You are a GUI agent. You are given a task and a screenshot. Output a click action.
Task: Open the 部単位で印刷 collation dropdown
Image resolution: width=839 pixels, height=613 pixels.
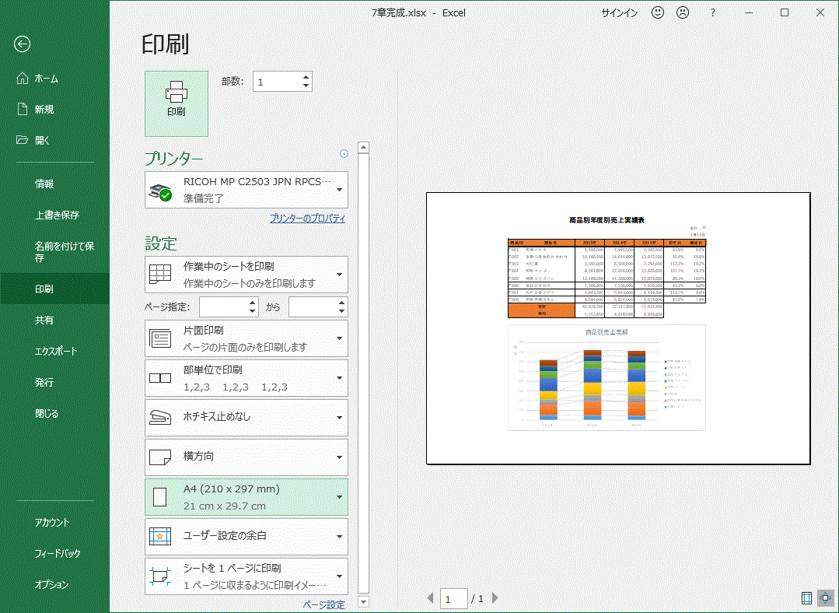[x=246, y=378]
